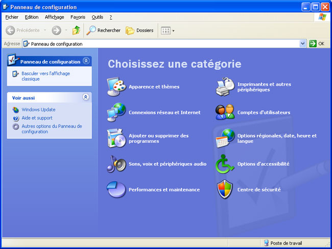Open the Performances et maintenance icon
This screenshot has height=249, width=332.
click(x=116, y=189)
